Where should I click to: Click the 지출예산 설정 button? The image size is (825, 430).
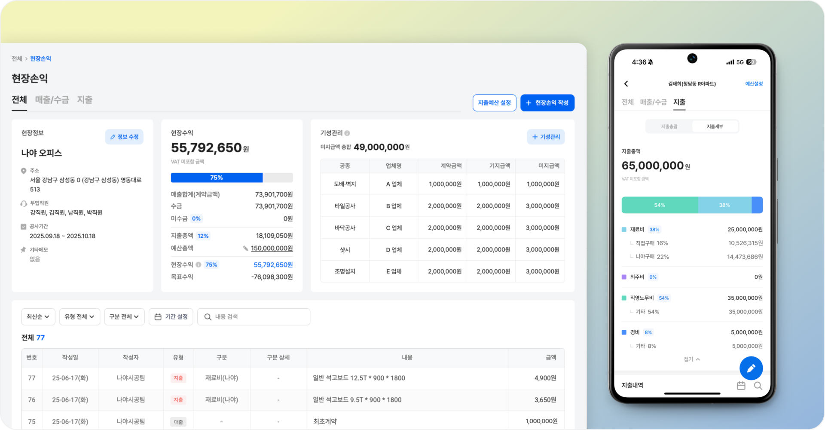(x=495, y=103)
